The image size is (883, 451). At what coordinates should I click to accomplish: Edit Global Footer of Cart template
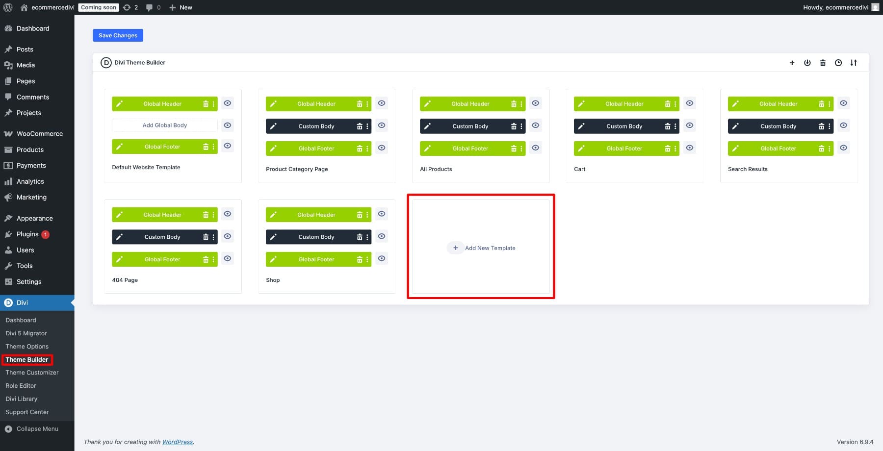(x=581, y=149)
